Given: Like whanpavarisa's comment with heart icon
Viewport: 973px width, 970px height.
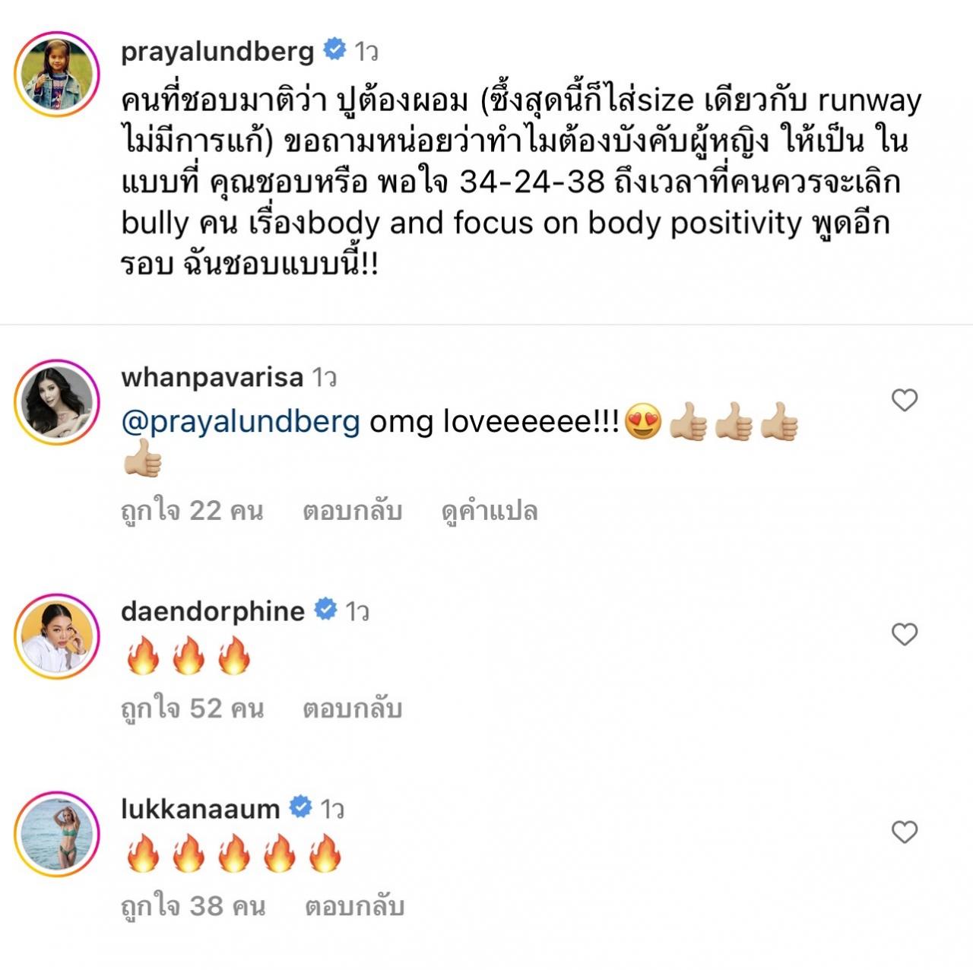Looking at the screenshot, I should click(x=905, y=400).
